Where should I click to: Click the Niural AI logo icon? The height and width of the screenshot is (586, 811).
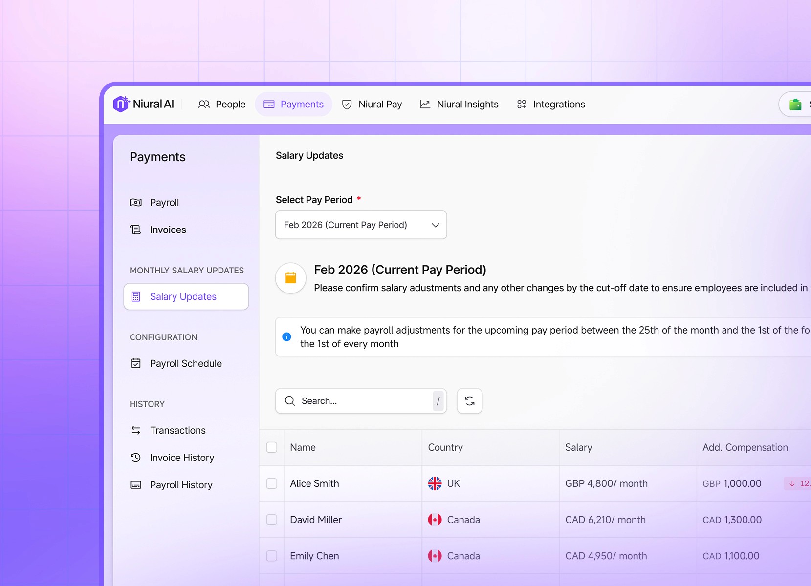tap(121, 104)
